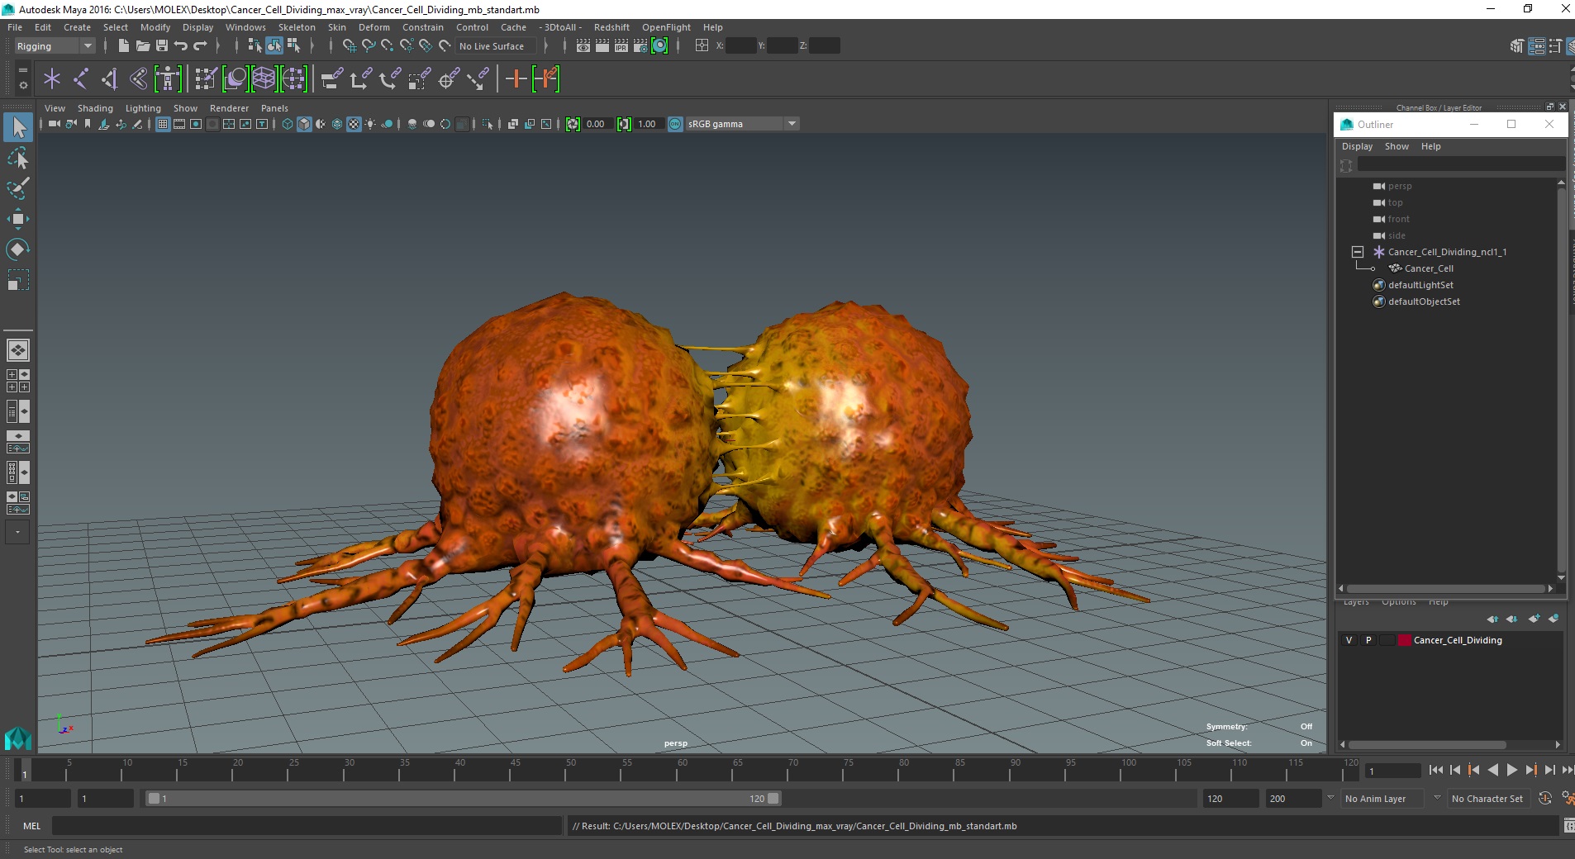Click the MEL command line input field
This screenshot has width=1575, height=859.
(307, 826)
